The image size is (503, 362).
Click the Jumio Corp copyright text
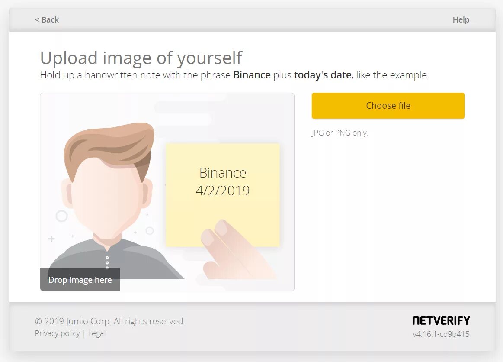(110, 321)
